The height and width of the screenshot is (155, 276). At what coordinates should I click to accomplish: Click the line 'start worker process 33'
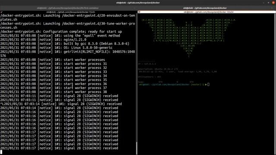[53, 72]
